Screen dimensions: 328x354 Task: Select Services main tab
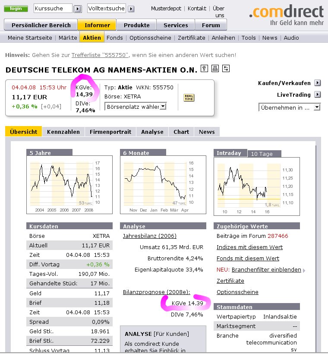(176, 25)
